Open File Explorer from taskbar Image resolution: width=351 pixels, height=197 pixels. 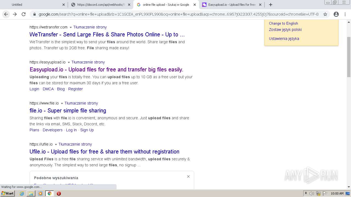coord(31,193)
